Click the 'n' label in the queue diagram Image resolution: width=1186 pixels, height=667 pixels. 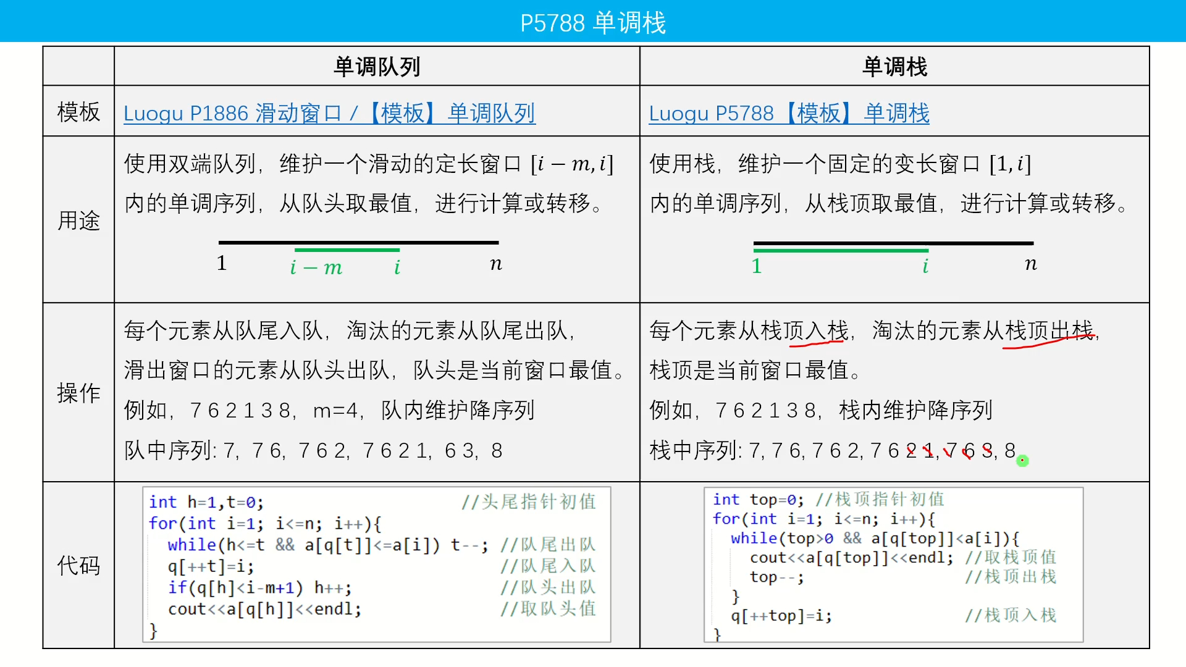[x=496, y=264]
